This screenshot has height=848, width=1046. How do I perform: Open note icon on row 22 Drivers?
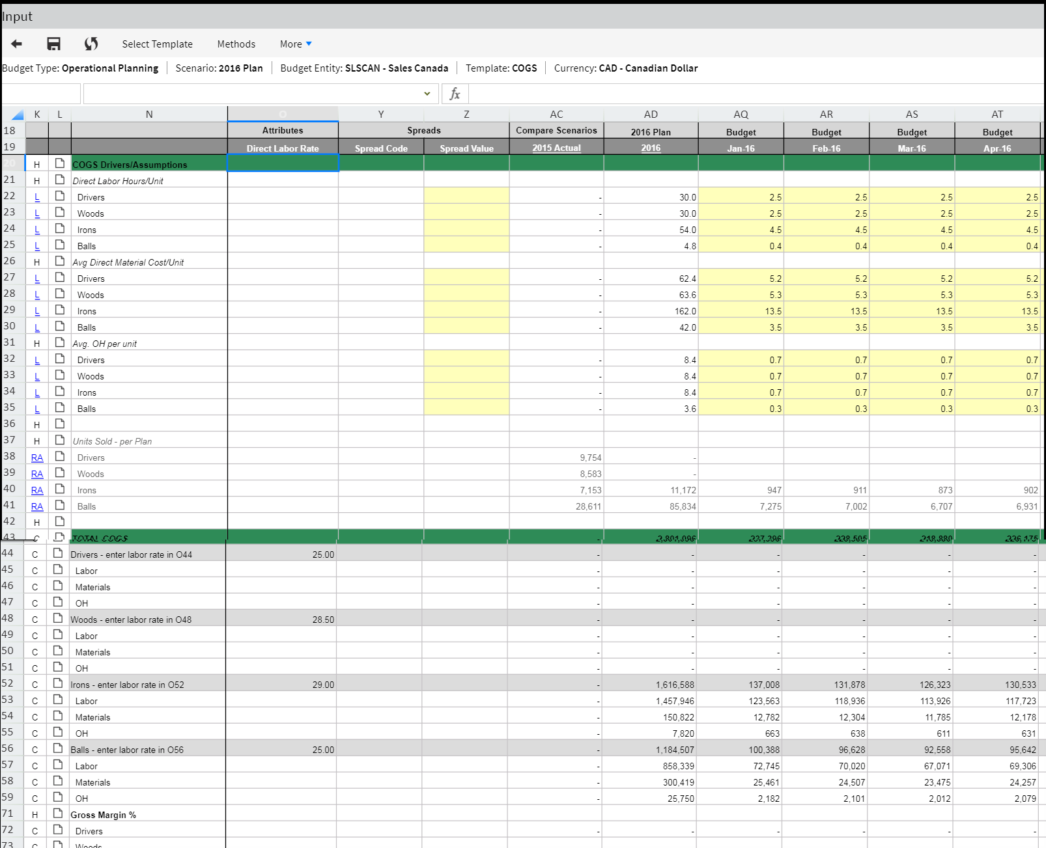click(60, 196)
